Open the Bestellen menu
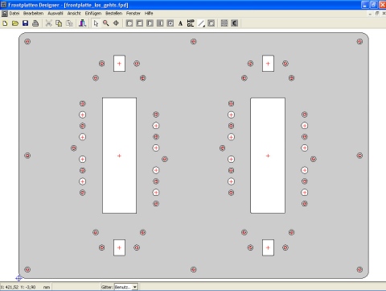Image resolution: width=386 pixels, height=291 pixels. coord(114,14)
